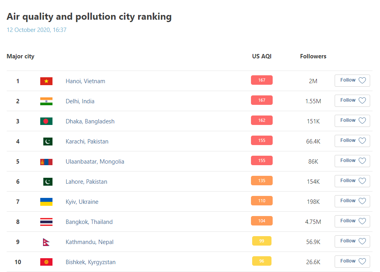Click the Bangladesh flag icon
Image resolution: width=380 pixels, height=272 pixels.
click(x=46, y=121)
